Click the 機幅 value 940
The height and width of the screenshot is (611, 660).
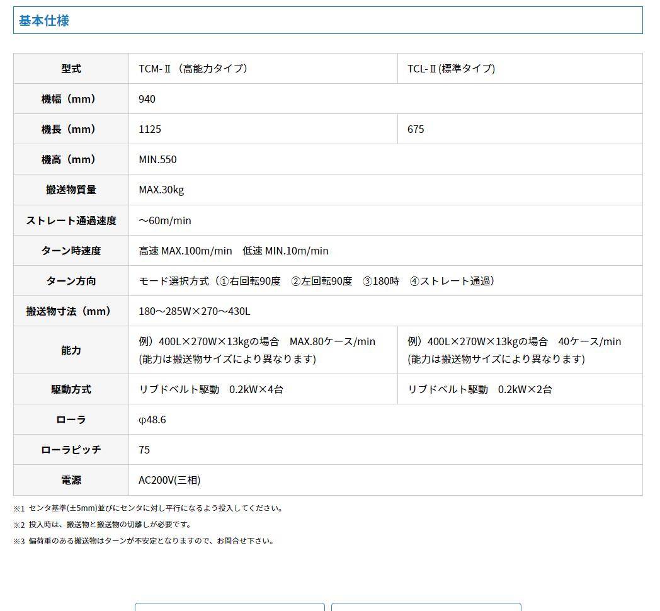pyautogui.click(x=147, y=99)
